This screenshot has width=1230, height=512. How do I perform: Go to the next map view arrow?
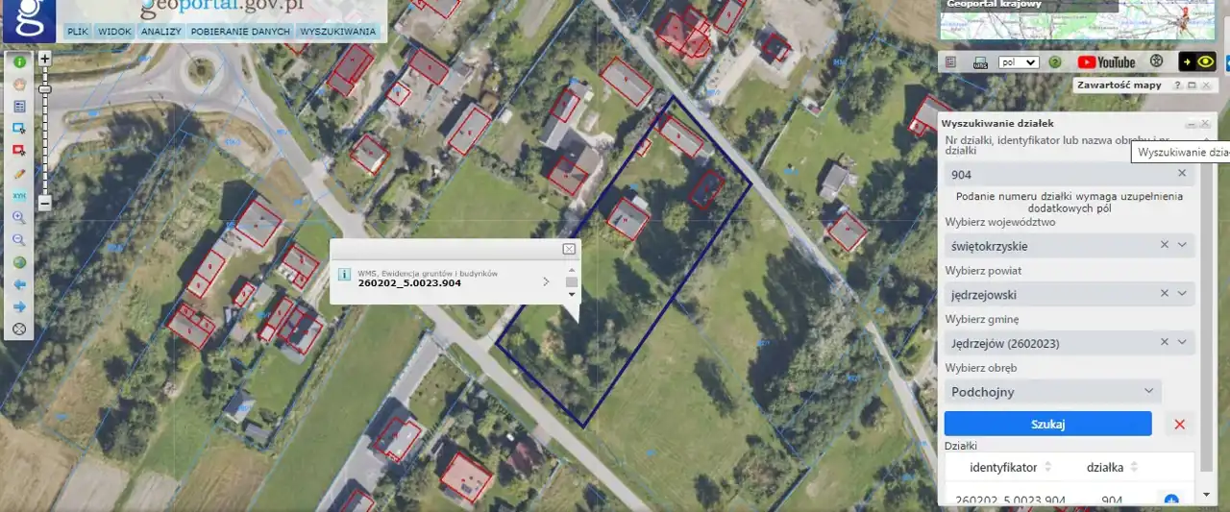[19, 306]
